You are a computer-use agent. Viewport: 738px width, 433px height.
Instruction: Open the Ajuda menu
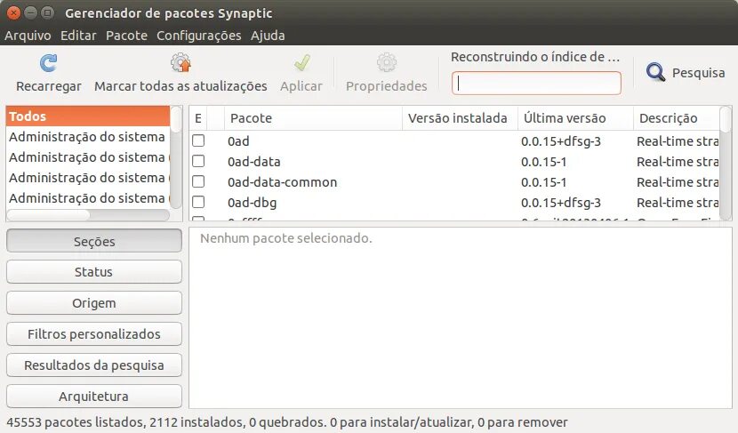(268, 36)
